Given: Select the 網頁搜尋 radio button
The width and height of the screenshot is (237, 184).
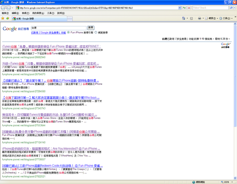Looking at the screenshot, I should pyautogui.click(x=96, y=32).
